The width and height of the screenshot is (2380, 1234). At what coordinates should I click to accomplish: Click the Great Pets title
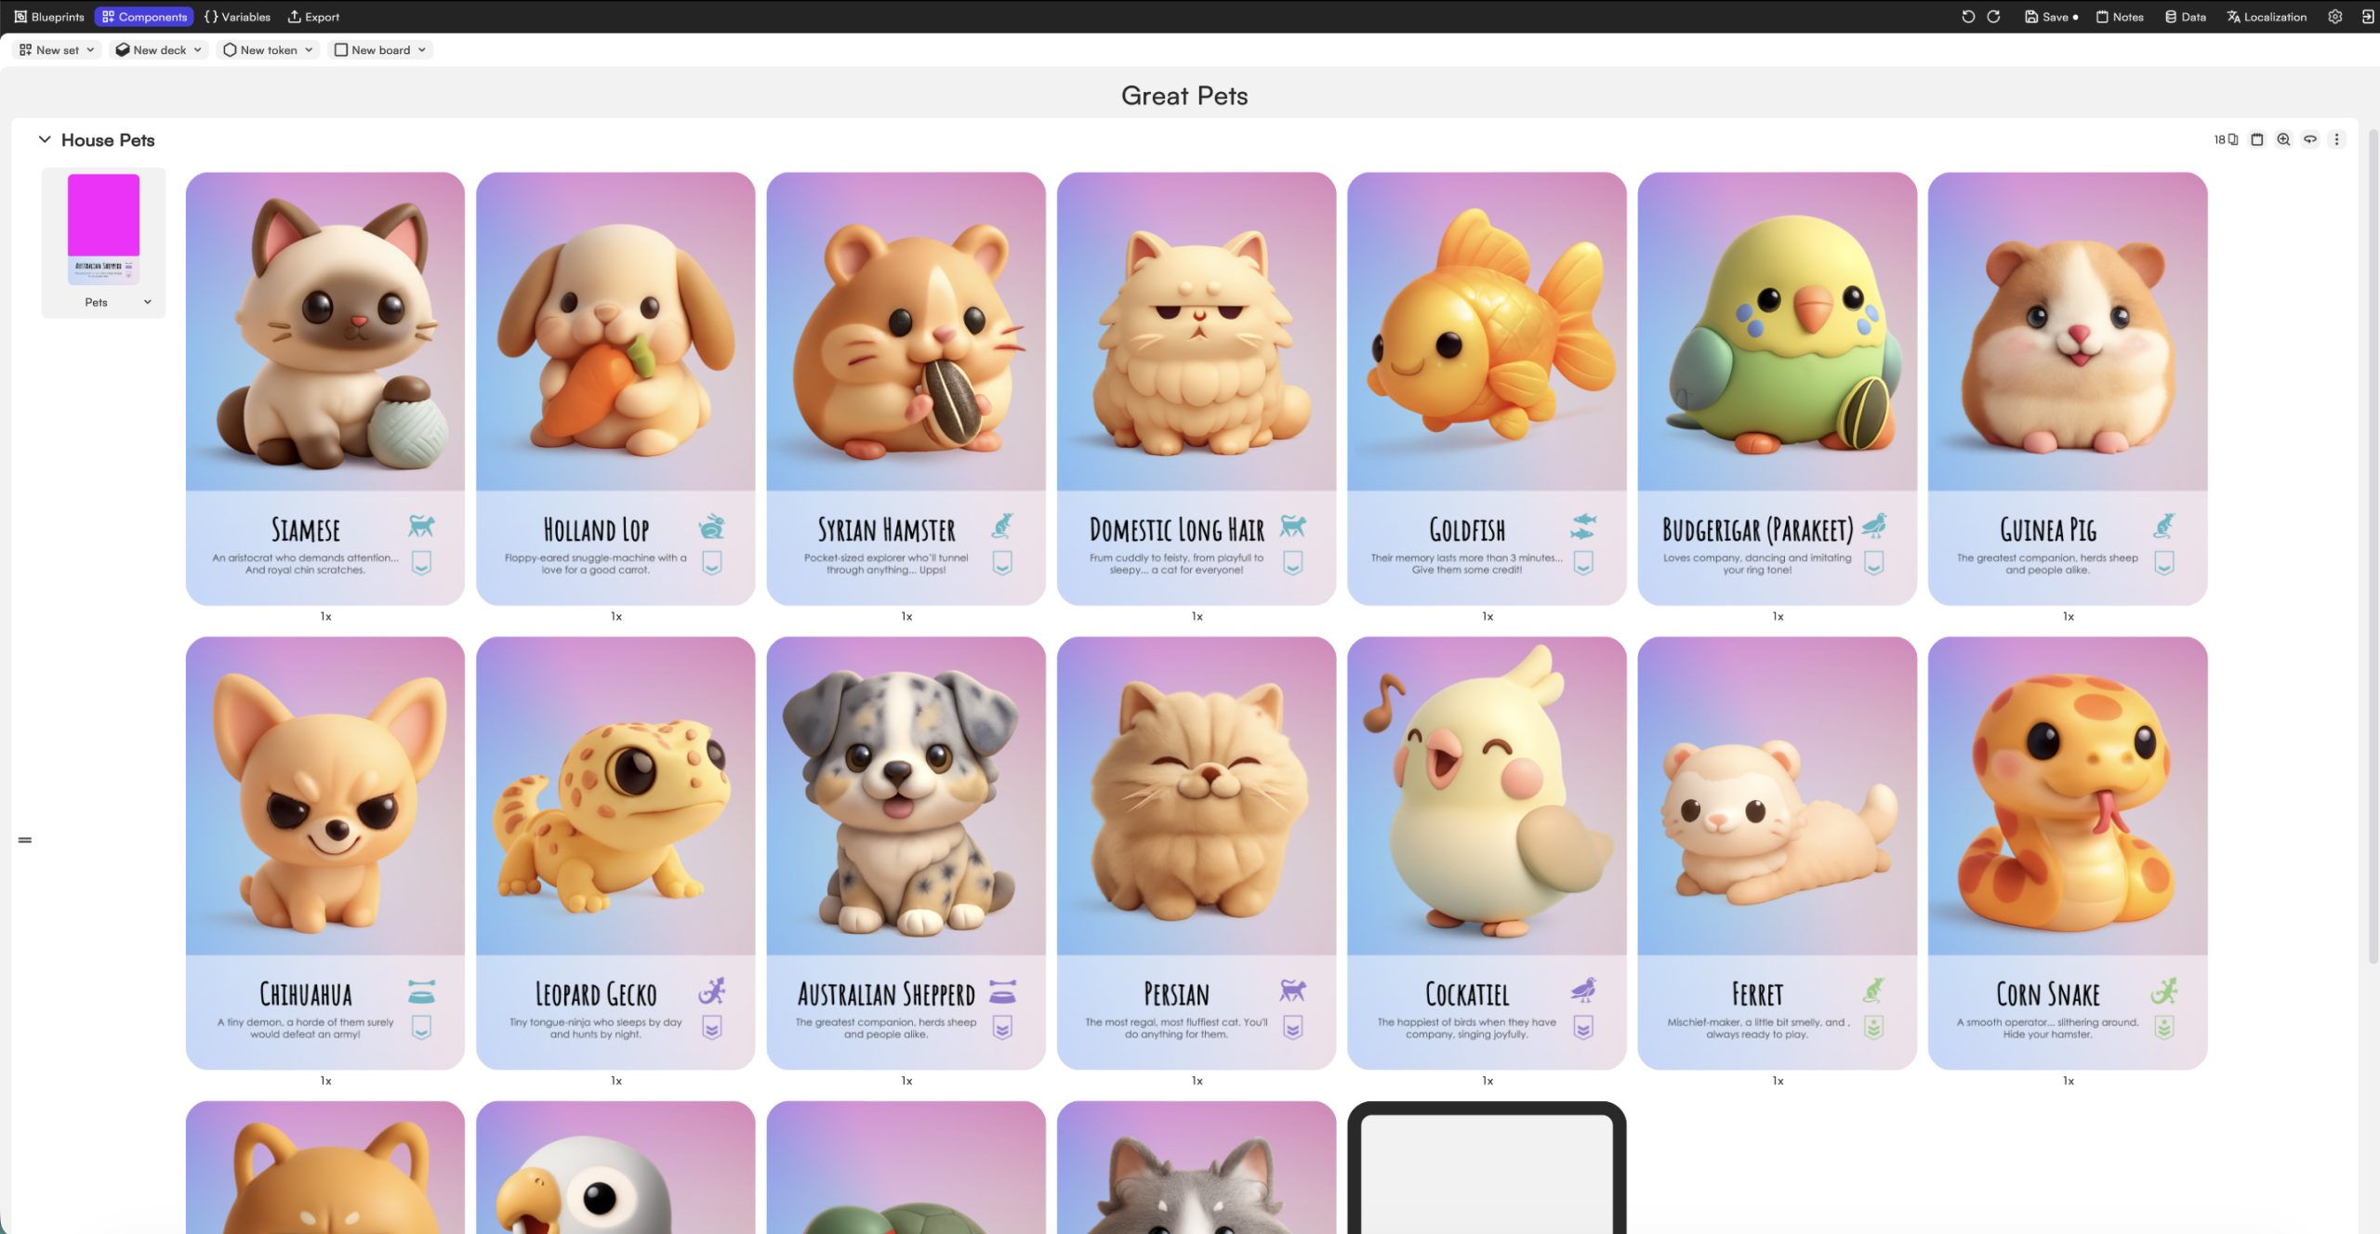1184,95
